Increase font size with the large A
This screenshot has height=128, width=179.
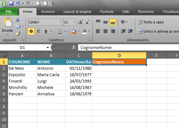click(81, 22)
